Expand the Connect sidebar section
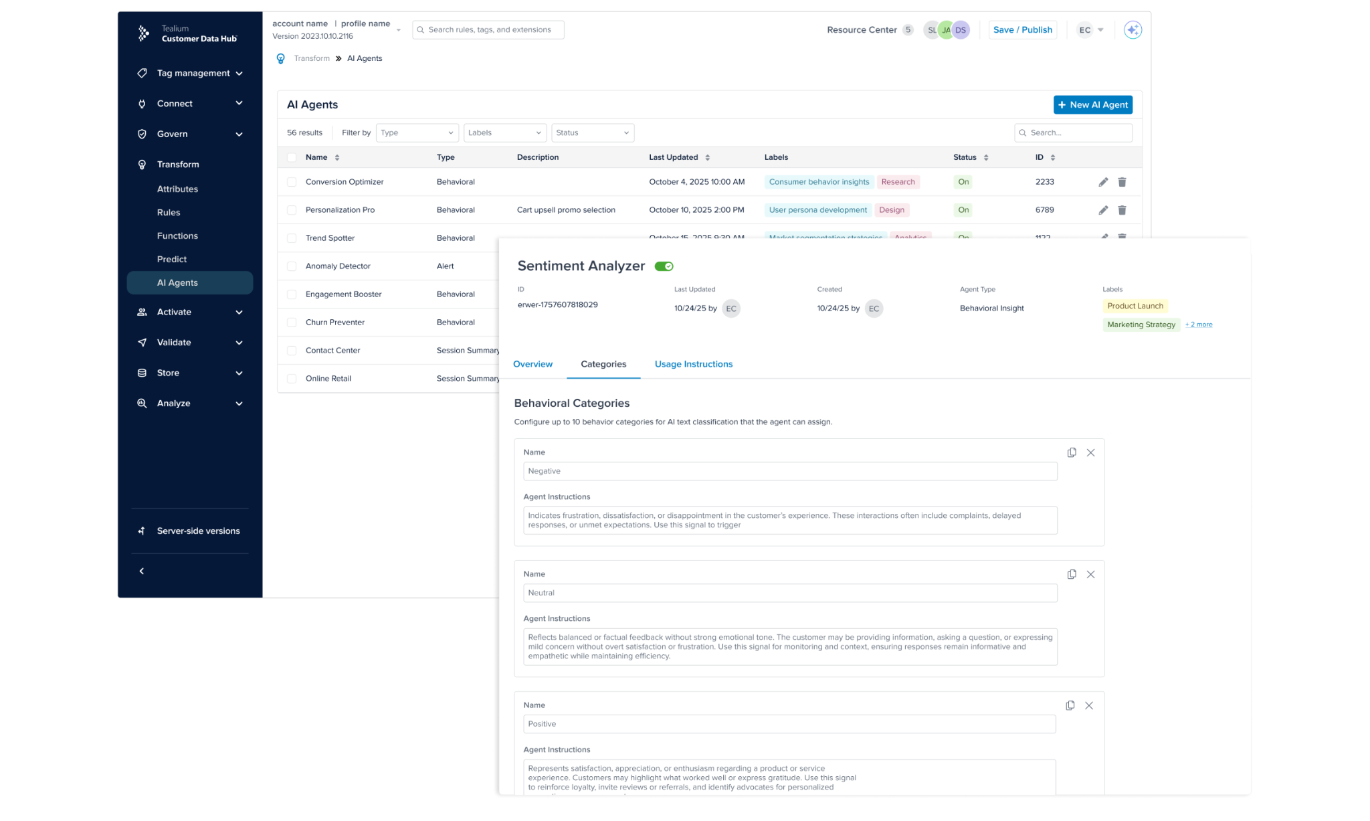The width and height of the screenshot is (1370, 821). pos(190,104)
